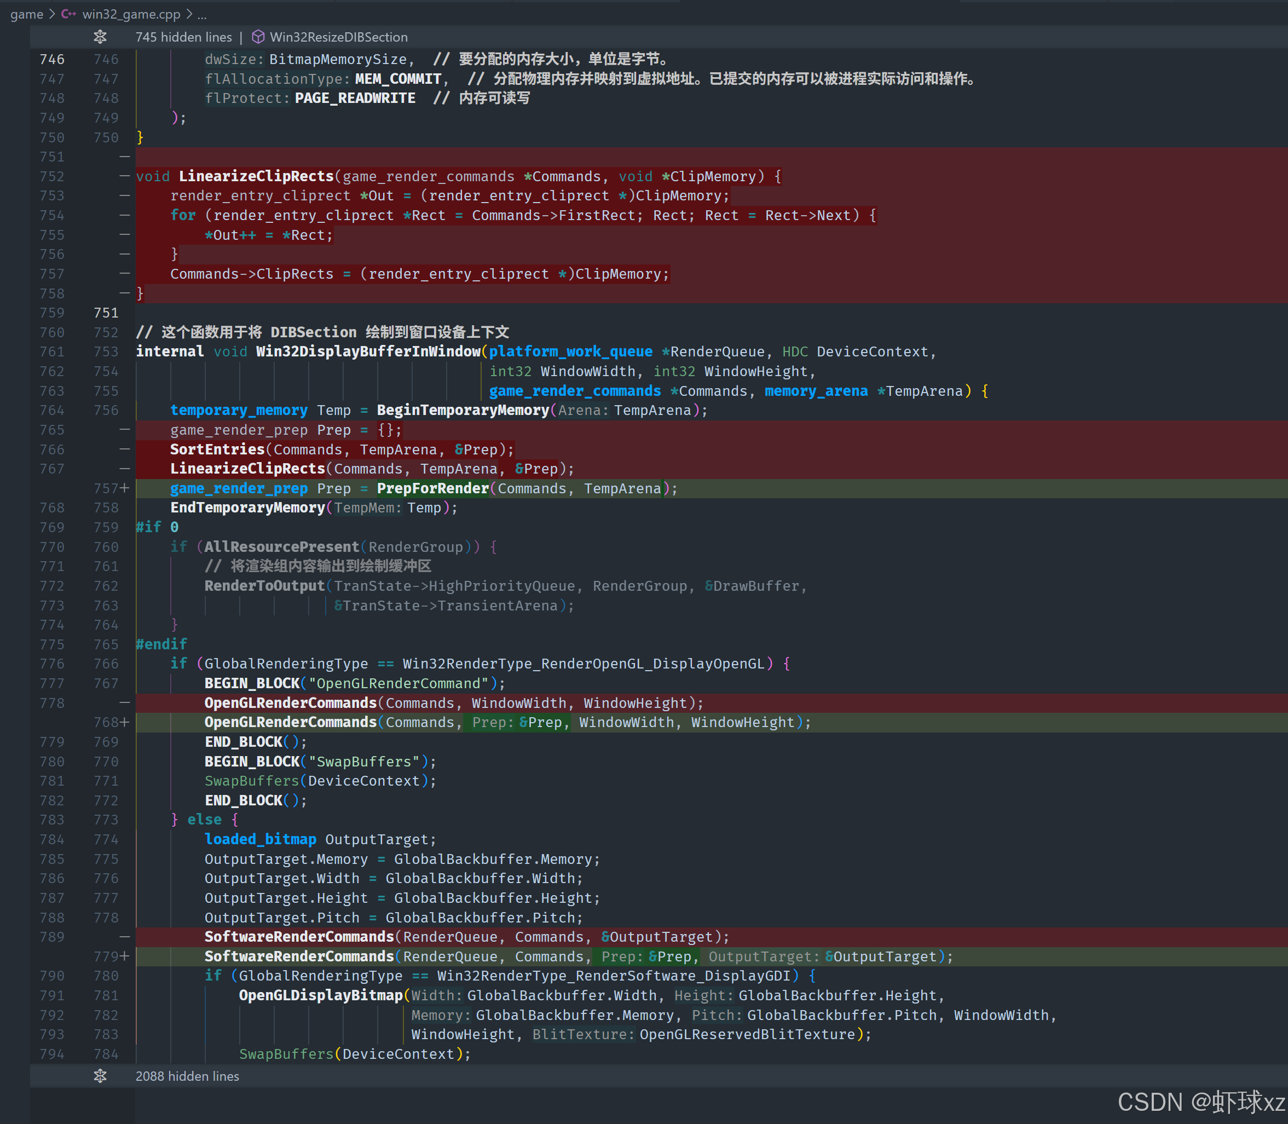Expand the 2088 hidden lines icon
This screenshot has height=1124, width=1288.
click(100, 1076)
